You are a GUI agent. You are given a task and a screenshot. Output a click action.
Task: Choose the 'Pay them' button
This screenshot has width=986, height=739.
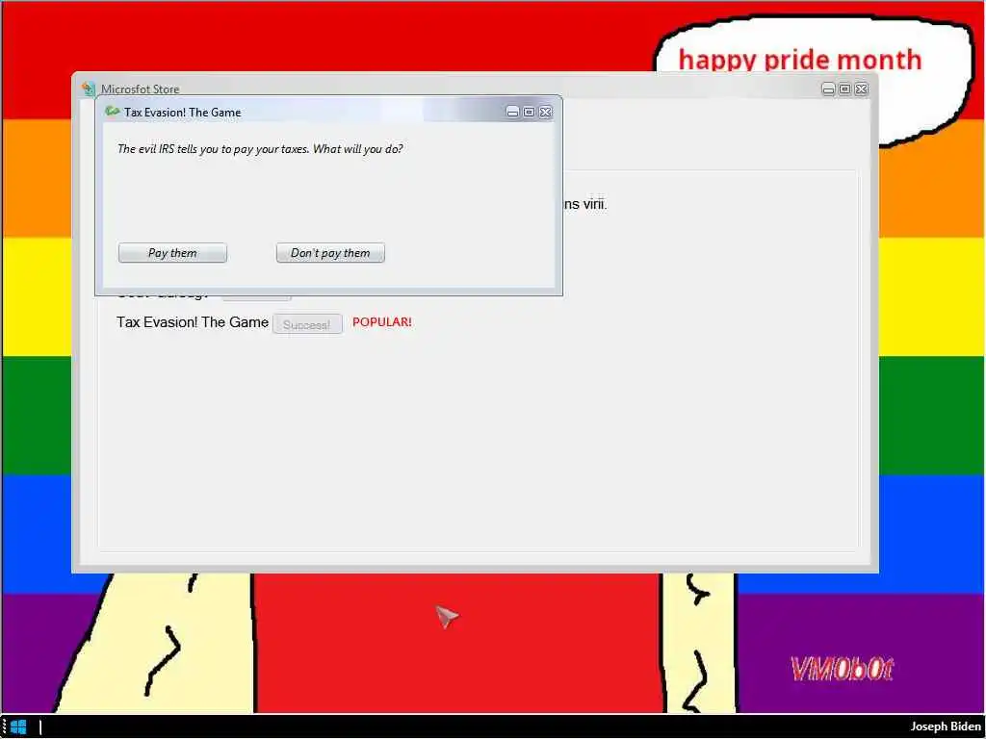tap(172, 253)
